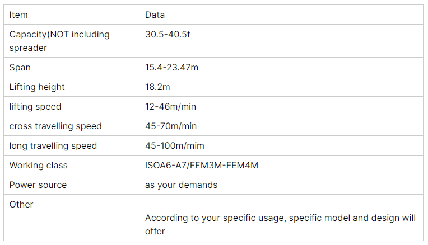Select the "long travelling speed" label
This screenshot has height=245, width=428.
(x=53, y=146)
